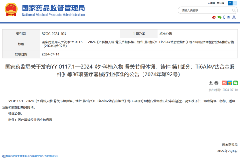Click index number BZGG-2024-103
Screen dimensions: 240x161
pyautogui.click(x=54, y=34)
